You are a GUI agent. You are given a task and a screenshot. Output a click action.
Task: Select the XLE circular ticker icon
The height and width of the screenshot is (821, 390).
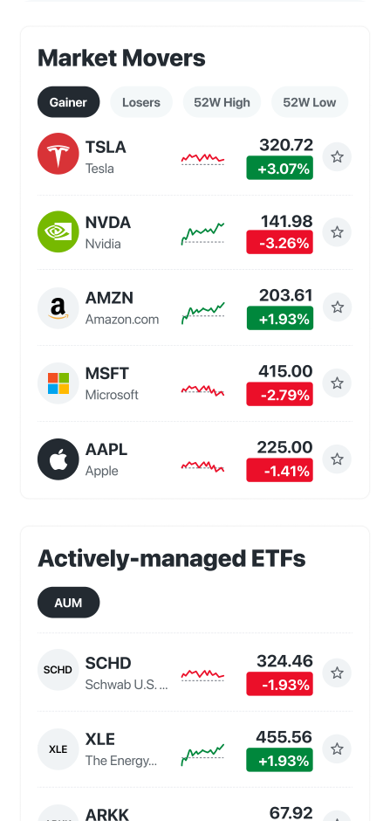58,749
